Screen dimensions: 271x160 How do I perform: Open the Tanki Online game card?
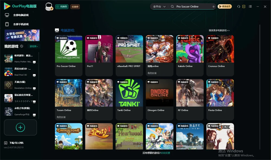[129, 99]
